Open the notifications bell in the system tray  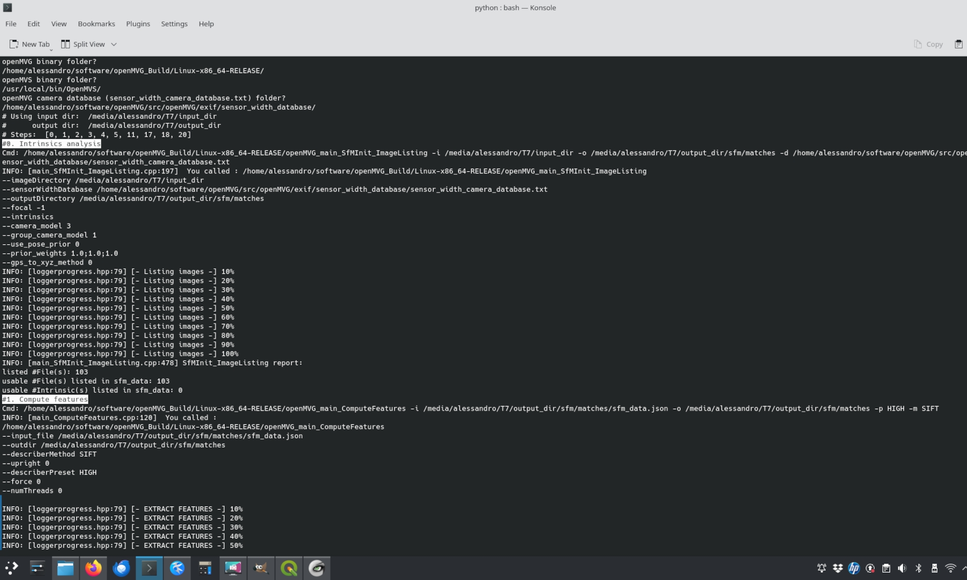click(821, 568)
